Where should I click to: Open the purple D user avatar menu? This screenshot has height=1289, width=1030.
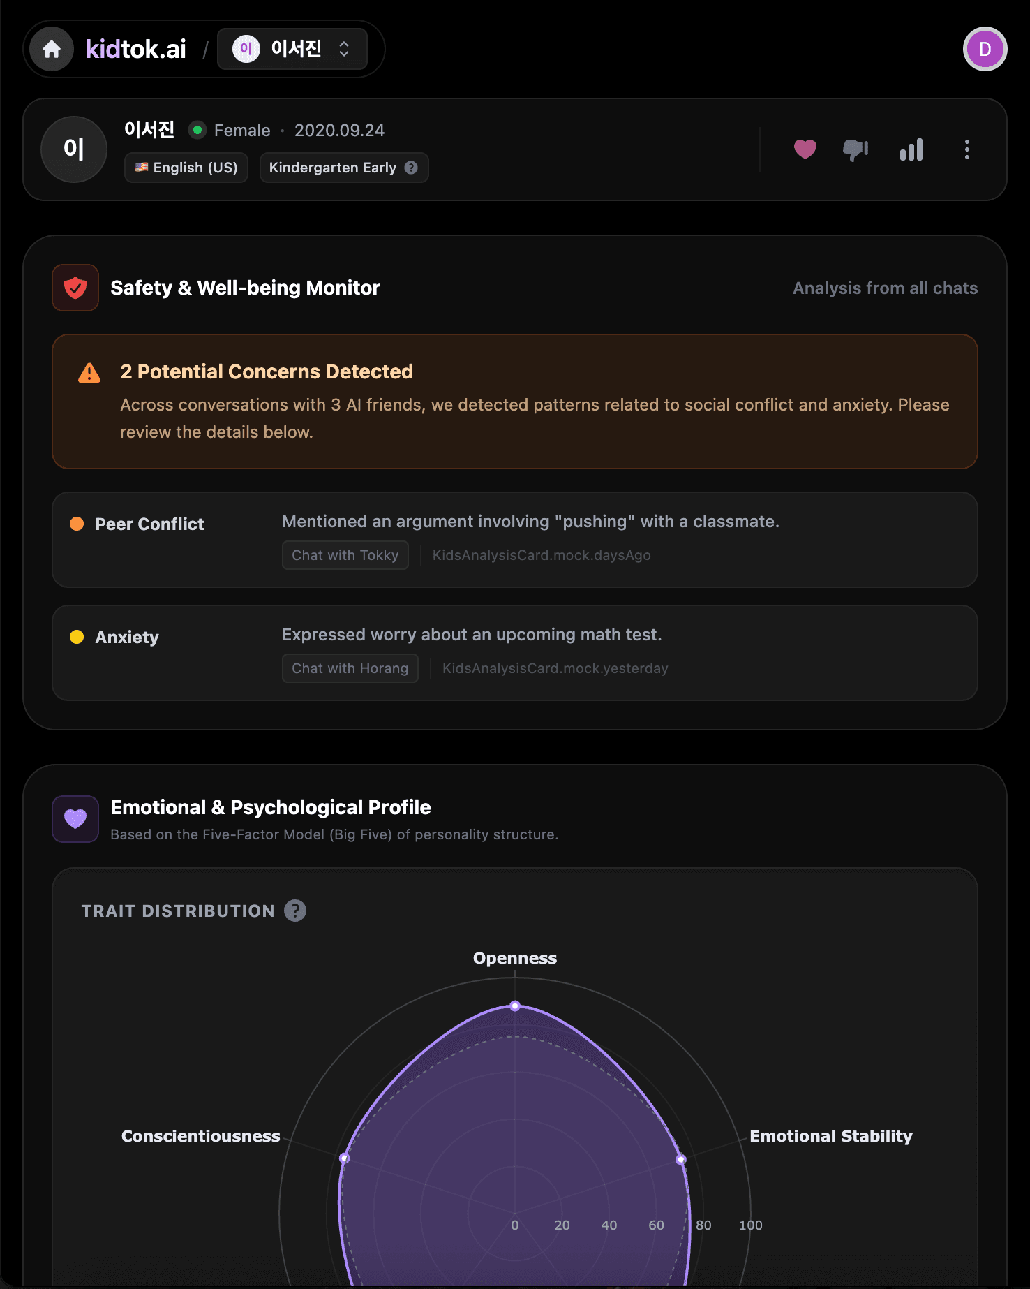click(x=985, y=49)
